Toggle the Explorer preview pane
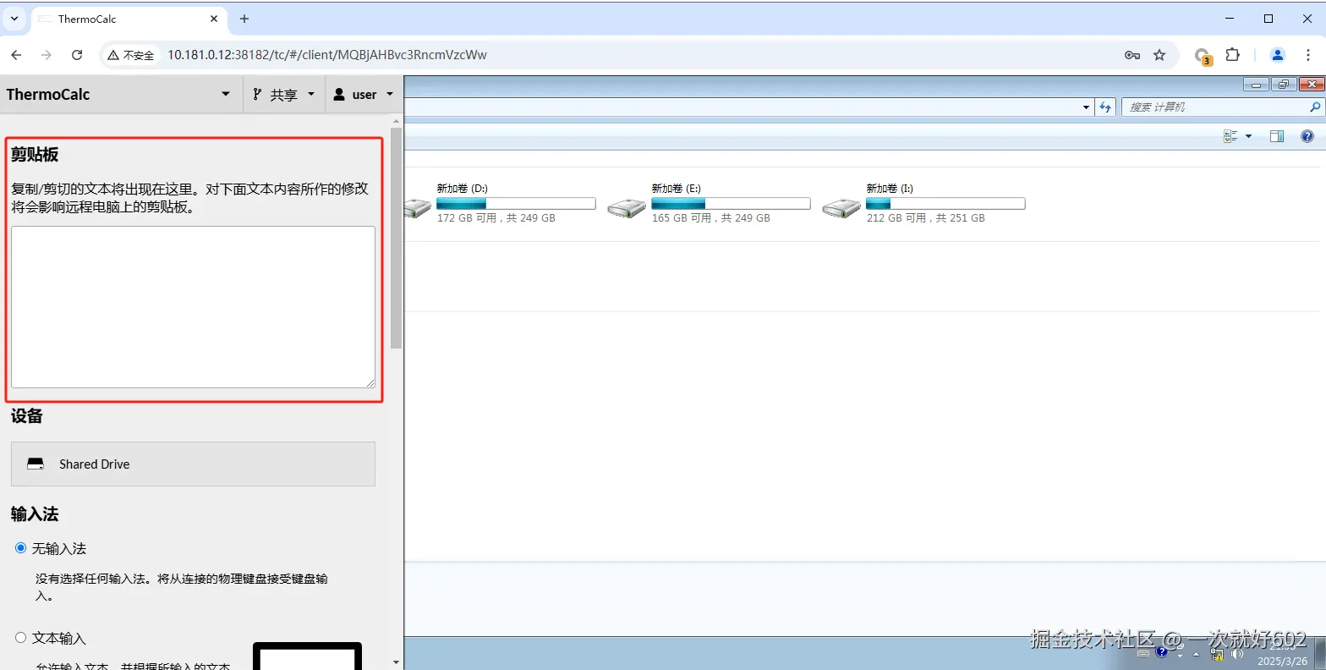The height and width of the screenshot is (670, 1326). (1277, 136)
